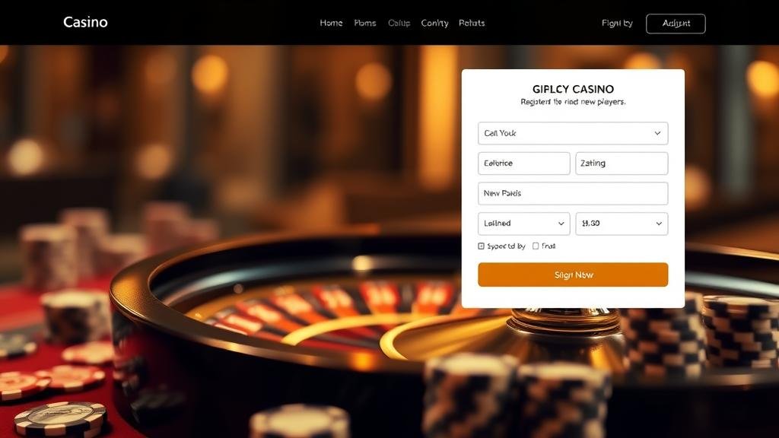
Task: Focus the Zatling input field
Action: 622,163
